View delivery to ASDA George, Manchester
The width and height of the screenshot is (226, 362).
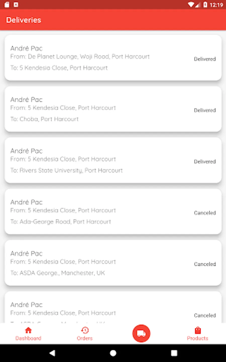[x=100, y=263]
